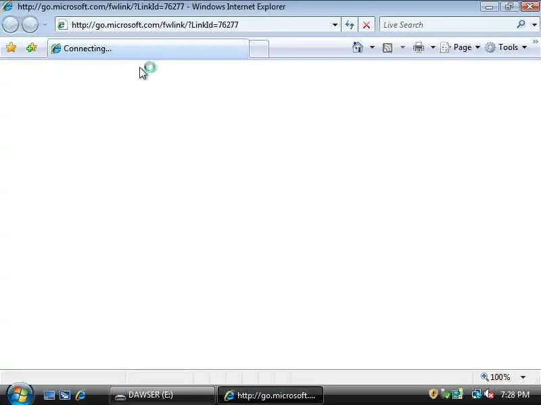Click the RSS Feeds icon
The image size is (541, 405).
tap(387, 47)
